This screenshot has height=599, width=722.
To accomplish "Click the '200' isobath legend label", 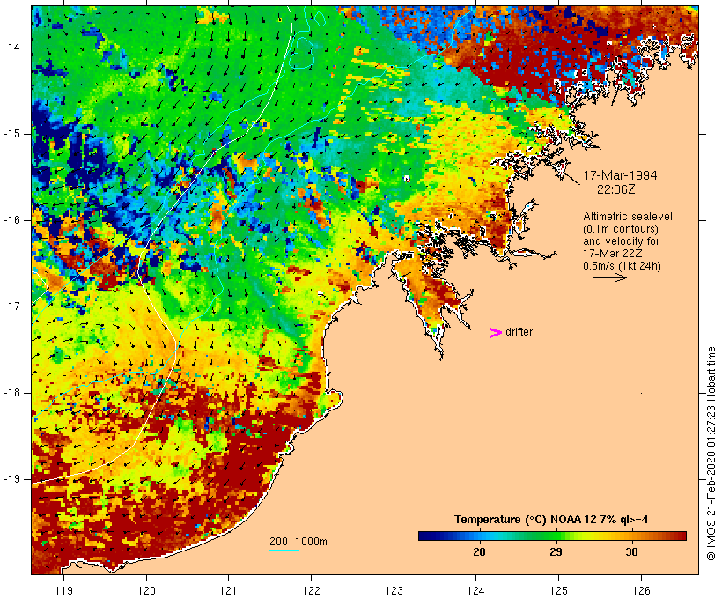I will point(278,542).
